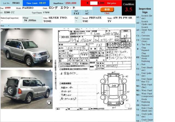The width and height of the screenshot is (175, 122).
Task: Click the V78W chassis type value
Action: pos(46,13)
